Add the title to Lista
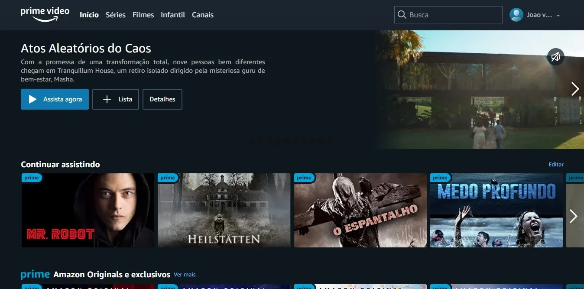The width and height of the screenshot is (584, 289). point(116,99)
